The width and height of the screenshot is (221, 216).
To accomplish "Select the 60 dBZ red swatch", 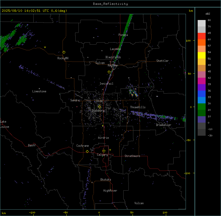I will click(202, 36).
